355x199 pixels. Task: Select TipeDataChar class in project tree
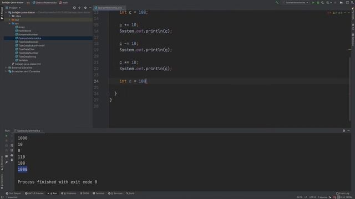[24, 49]
